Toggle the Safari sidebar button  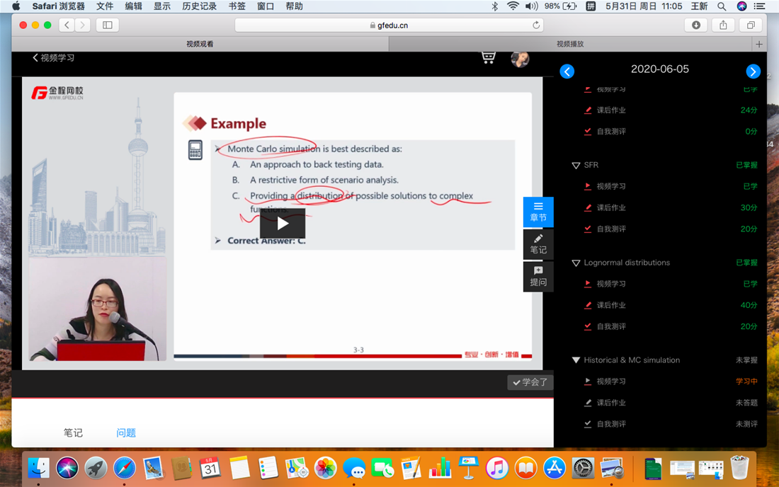[108, 25]
